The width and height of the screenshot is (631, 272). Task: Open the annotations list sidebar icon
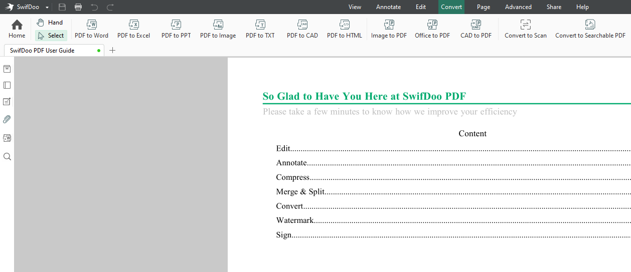(x=7, y=102)
